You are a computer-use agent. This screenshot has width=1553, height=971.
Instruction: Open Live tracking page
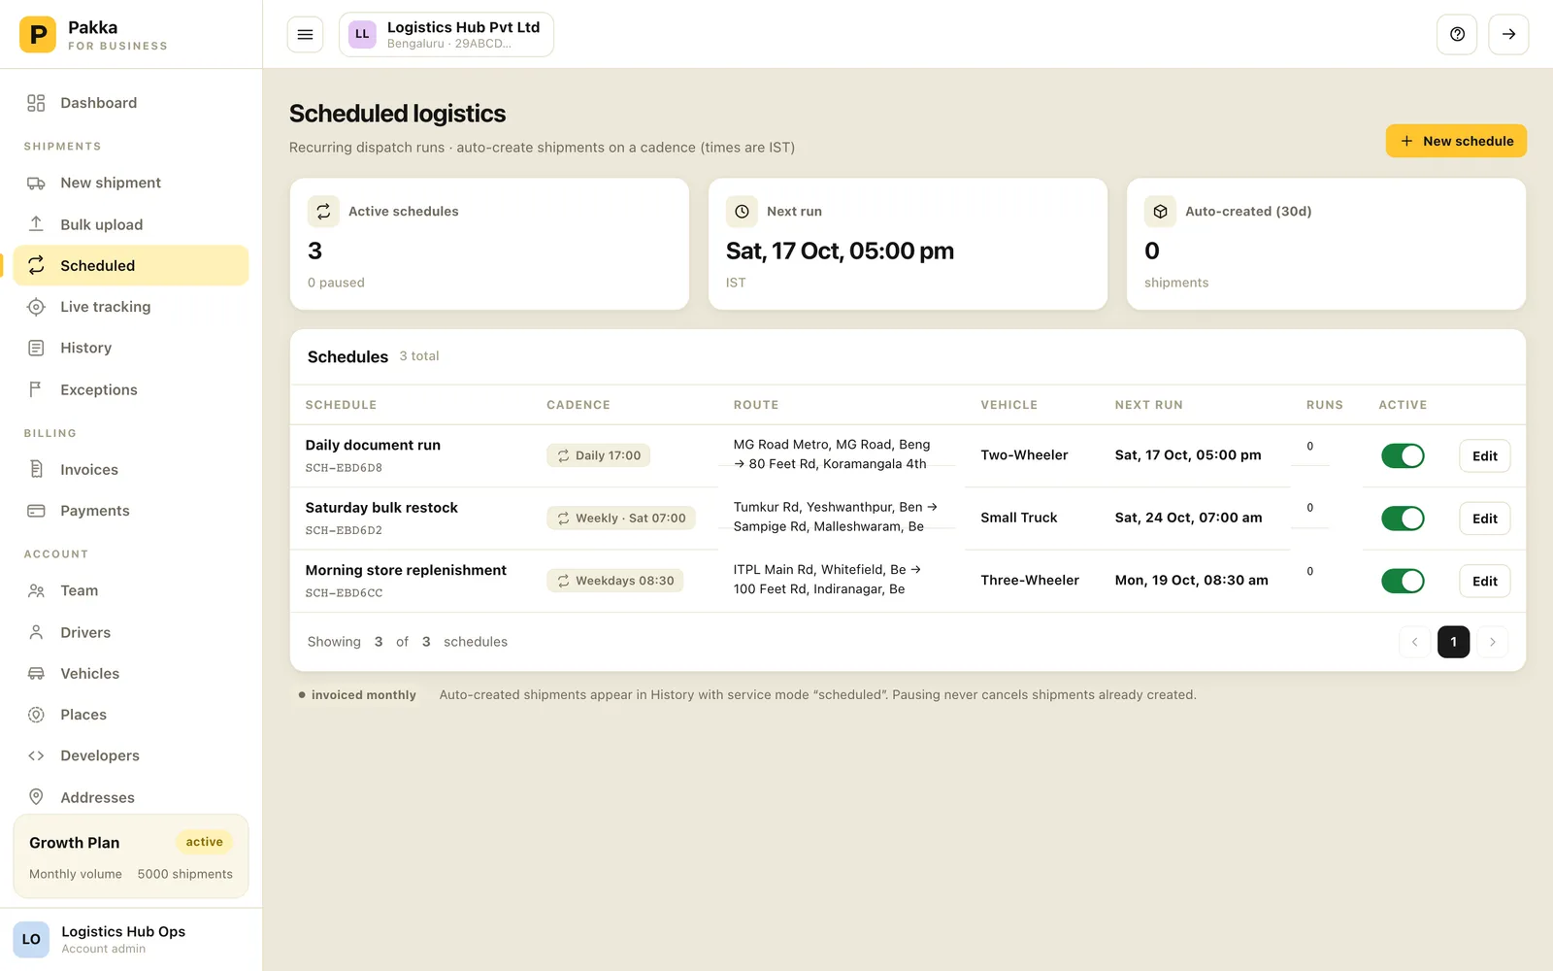click(131, 307)
